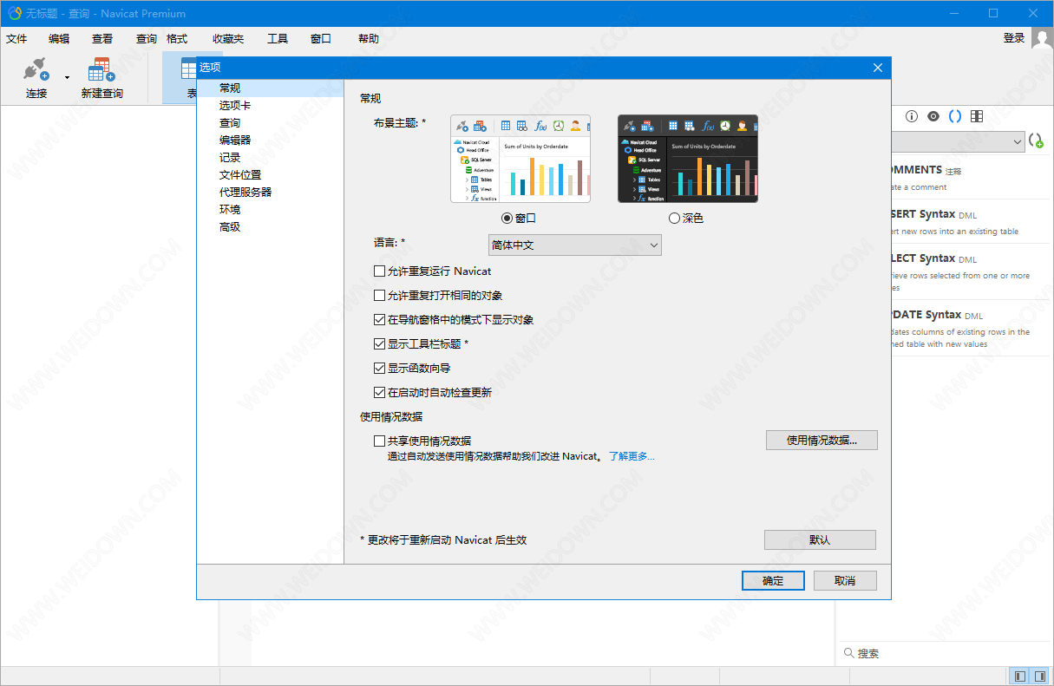This screenshot has height=686, width=1054.
Task: Select the 深色 dark theme radio button
Action: click(674, 219)
